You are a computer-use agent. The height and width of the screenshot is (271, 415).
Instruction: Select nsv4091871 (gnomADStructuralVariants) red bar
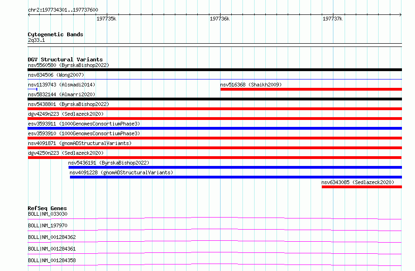(214, 148)
